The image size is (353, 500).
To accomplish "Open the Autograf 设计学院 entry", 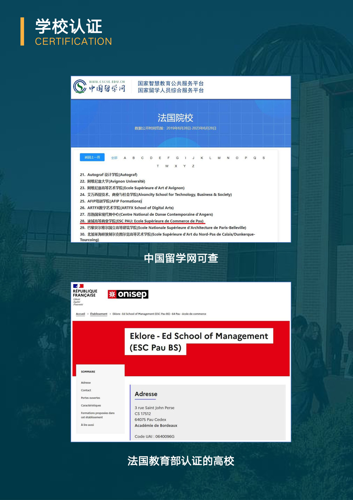I will coord(112,175).
